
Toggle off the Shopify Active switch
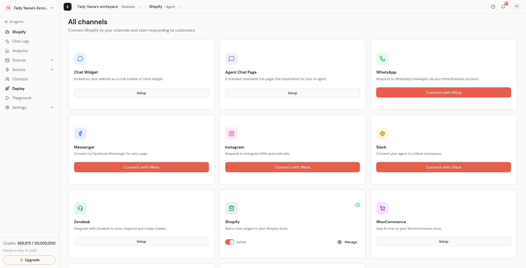pyautogui.click(x=230, y=242)
